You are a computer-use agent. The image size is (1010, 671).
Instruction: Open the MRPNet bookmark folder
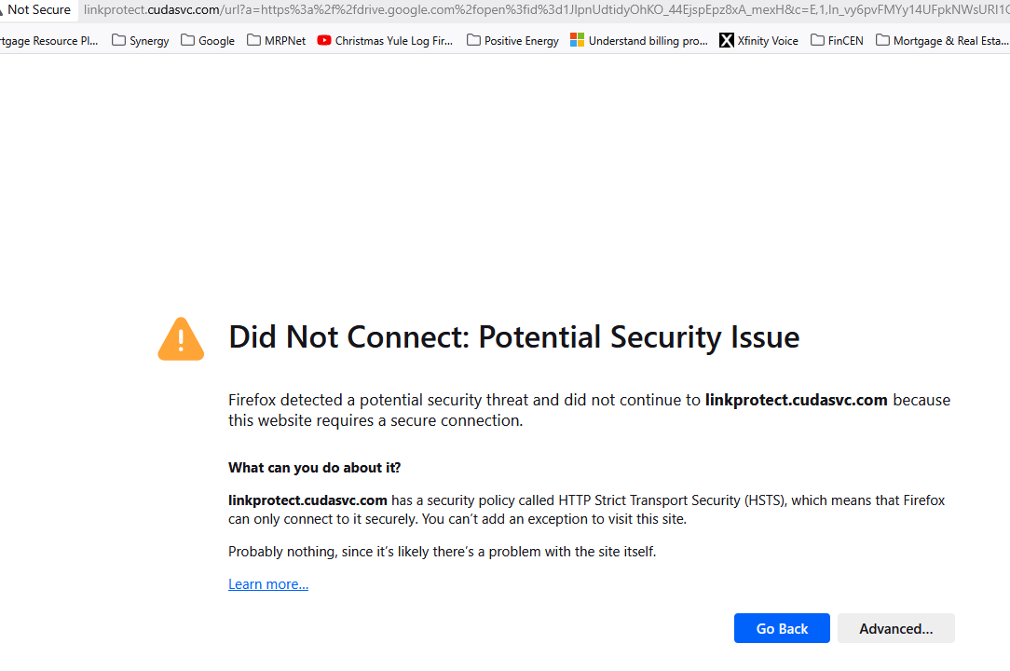tap(276, 40)
